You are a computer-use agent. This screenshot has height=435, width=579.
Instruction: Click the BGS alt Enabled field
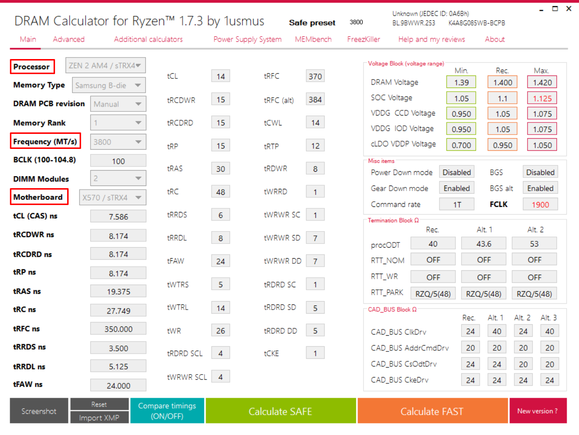540,188
